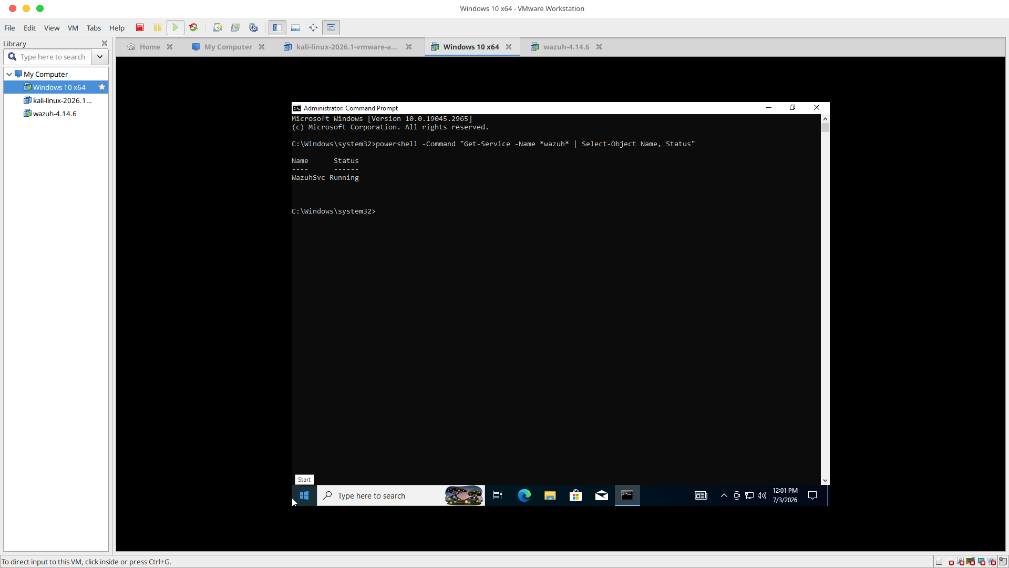The image size is (1009, 568).
Task: Select Windows 10 x64 in the library
Action: 56,87
